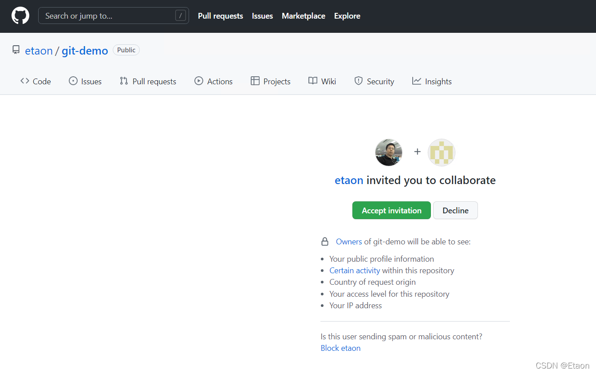Viewport: 596px width, 373px height.
Task: Switch to the repository Issues tab
Action: click(85, 81)
